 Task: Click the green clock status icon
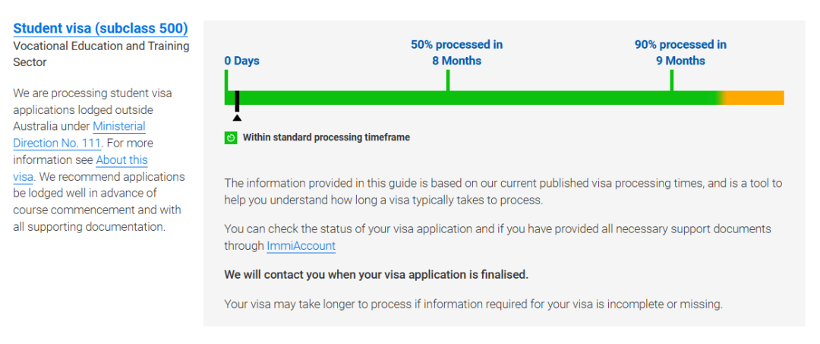pos(231,137)
